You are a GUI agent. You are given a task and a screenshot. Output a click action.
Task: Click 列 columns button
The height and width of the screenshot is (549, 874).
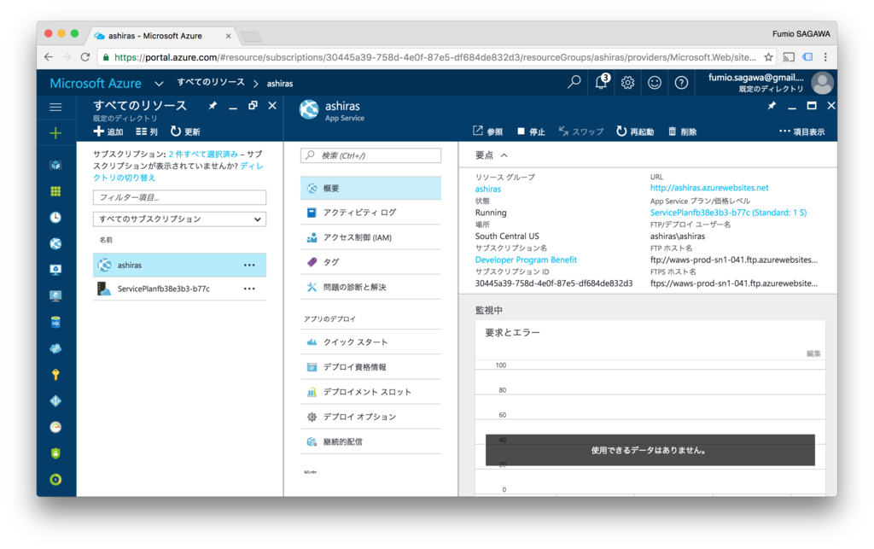click(147, 131)
